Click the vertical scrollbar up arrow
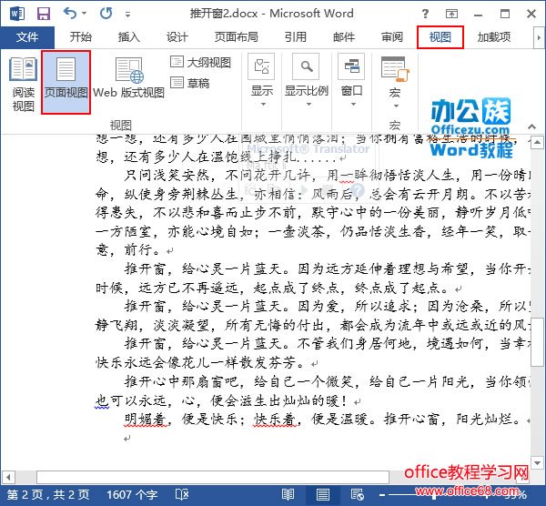 (537, 143)
